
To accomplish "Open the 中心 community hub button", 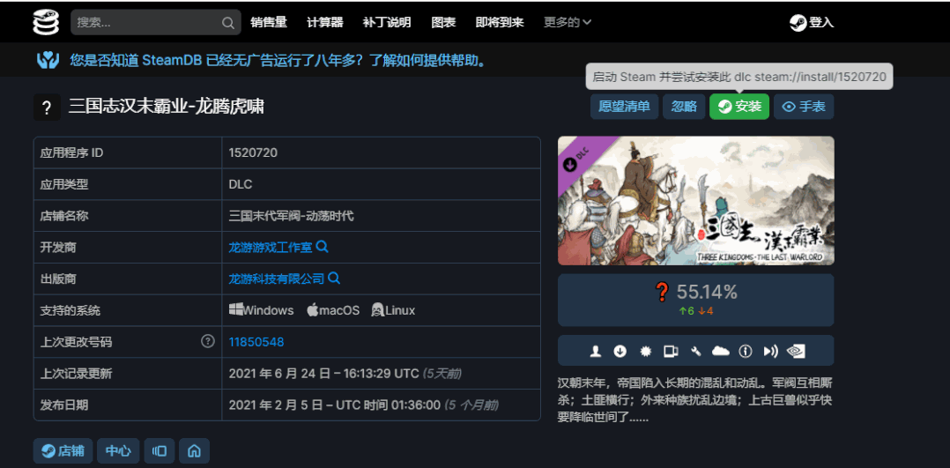I will point(118,451).
